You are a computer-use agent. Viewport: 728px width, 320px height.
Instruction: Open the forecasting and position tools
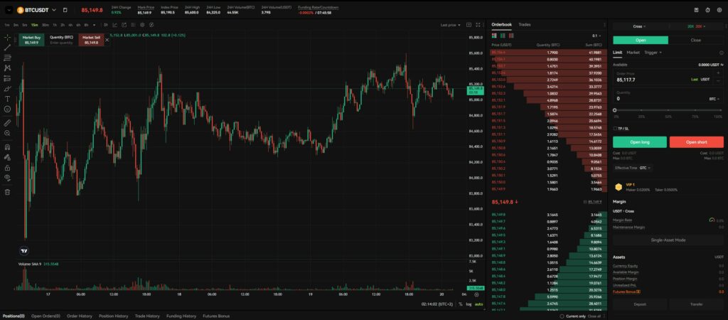click(7, 78)
